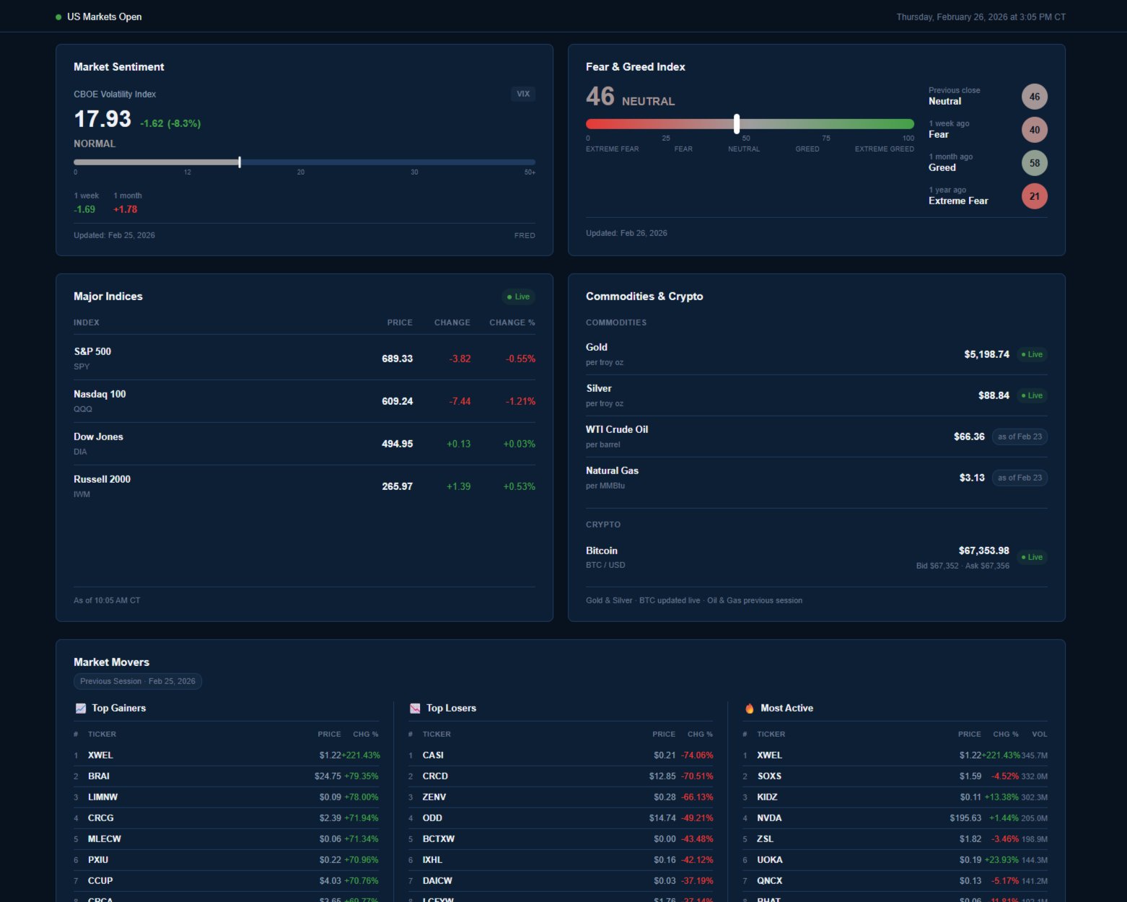Viewport: 1127px width, 902px height.
Task: Click the chart icon beside Top Gainers
Action: pyautogui.click(x=80, y=708)
